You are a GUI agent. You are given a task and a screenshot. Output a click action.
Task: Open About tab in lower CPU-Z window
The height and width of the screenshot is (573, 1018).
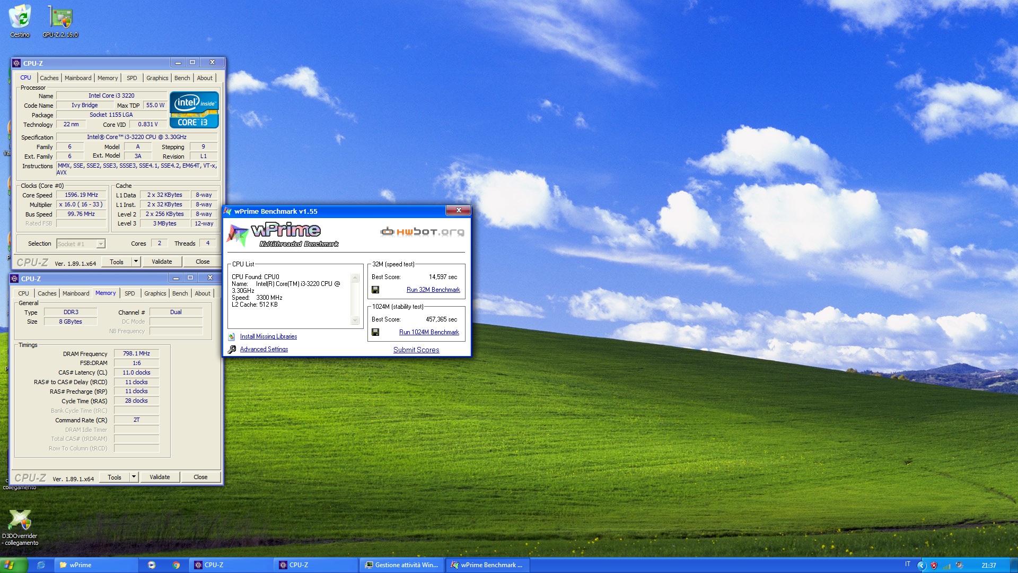(203, 293)
